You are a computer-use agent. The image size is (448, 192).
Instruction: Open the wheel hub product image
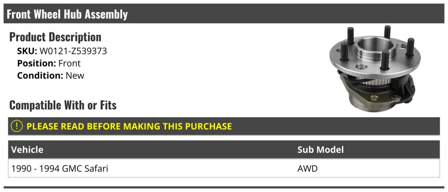[374, 68]
